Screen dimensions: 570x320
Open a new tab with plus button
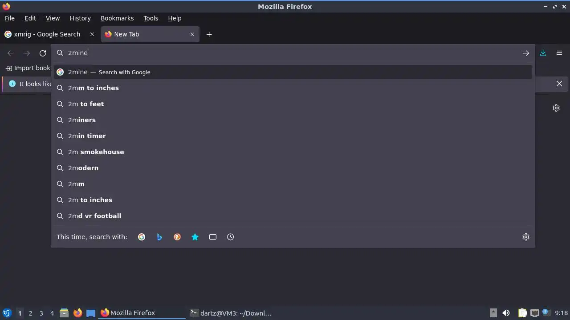coord(209,34)
